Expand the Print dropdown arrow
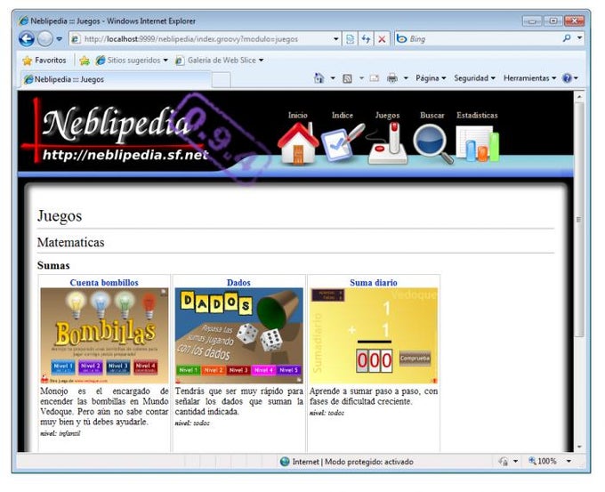 point(406,78)
